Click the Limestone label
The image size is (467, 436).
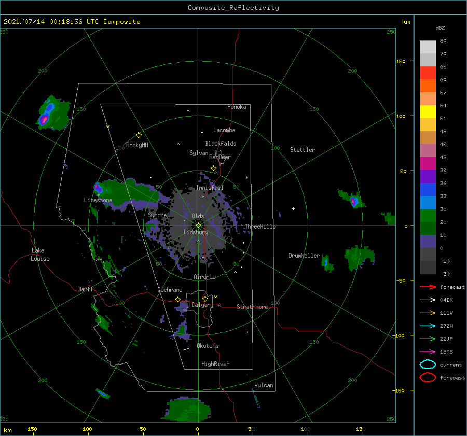point(98,200)
